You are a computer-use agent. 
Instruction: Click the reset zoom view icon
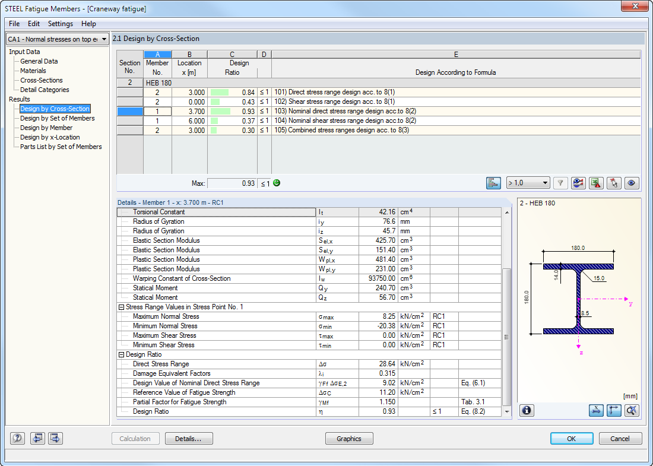[632, 411]
